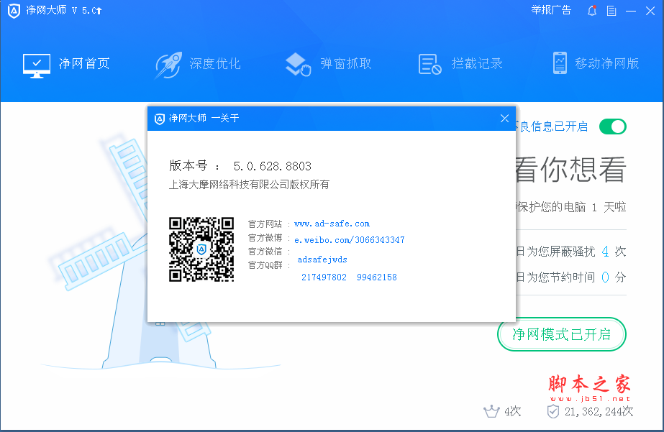Click the version update arrow icon

point(99,11)
